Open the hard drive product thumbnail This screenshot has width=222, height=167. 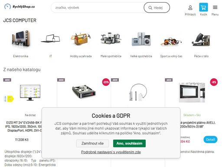click(84, 91)
